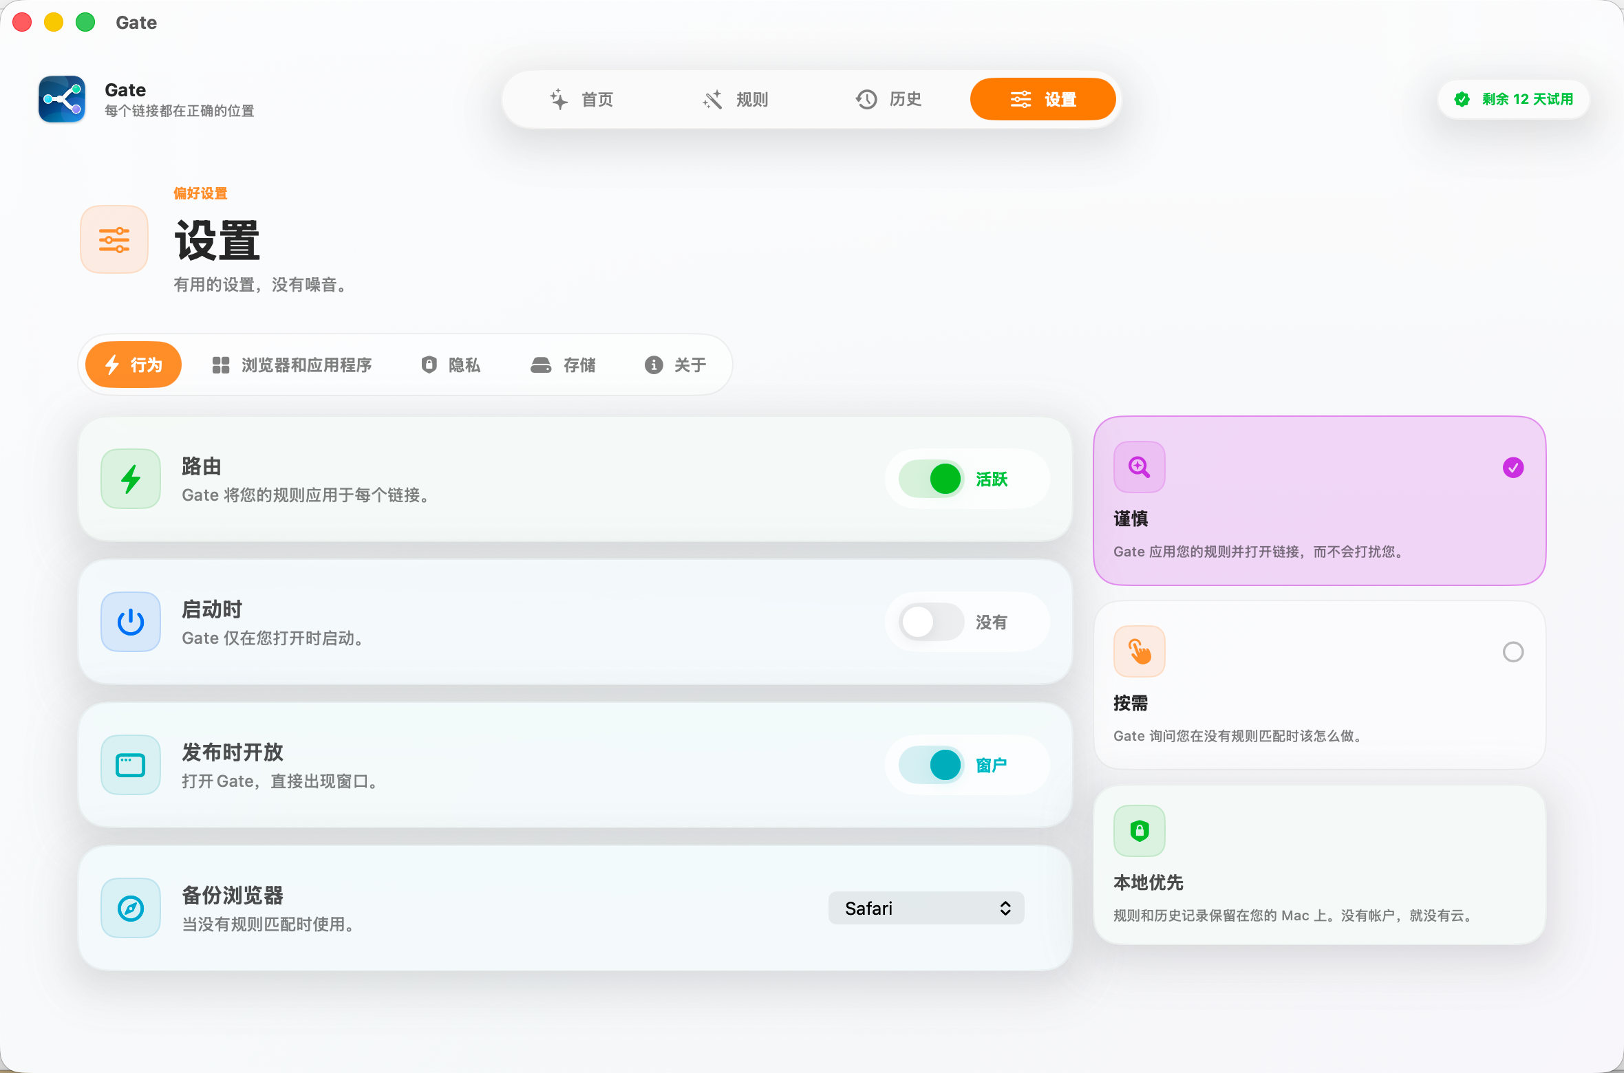Open the 存储 settings section
The image size is (1624, 1073).
click(x=563, y=365)
